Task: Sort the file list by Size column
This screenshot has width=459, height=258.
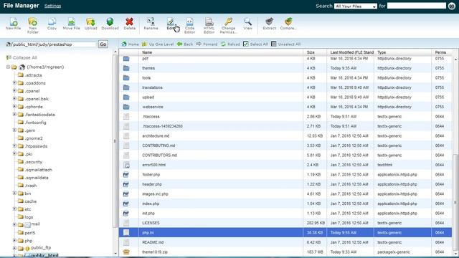Action: 311,52
